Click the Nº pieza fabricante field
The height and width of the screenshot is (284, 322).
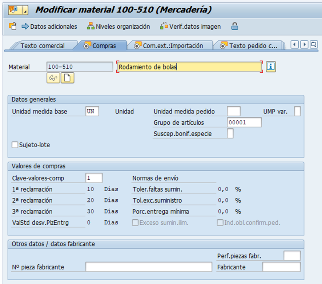coord(149,267)
